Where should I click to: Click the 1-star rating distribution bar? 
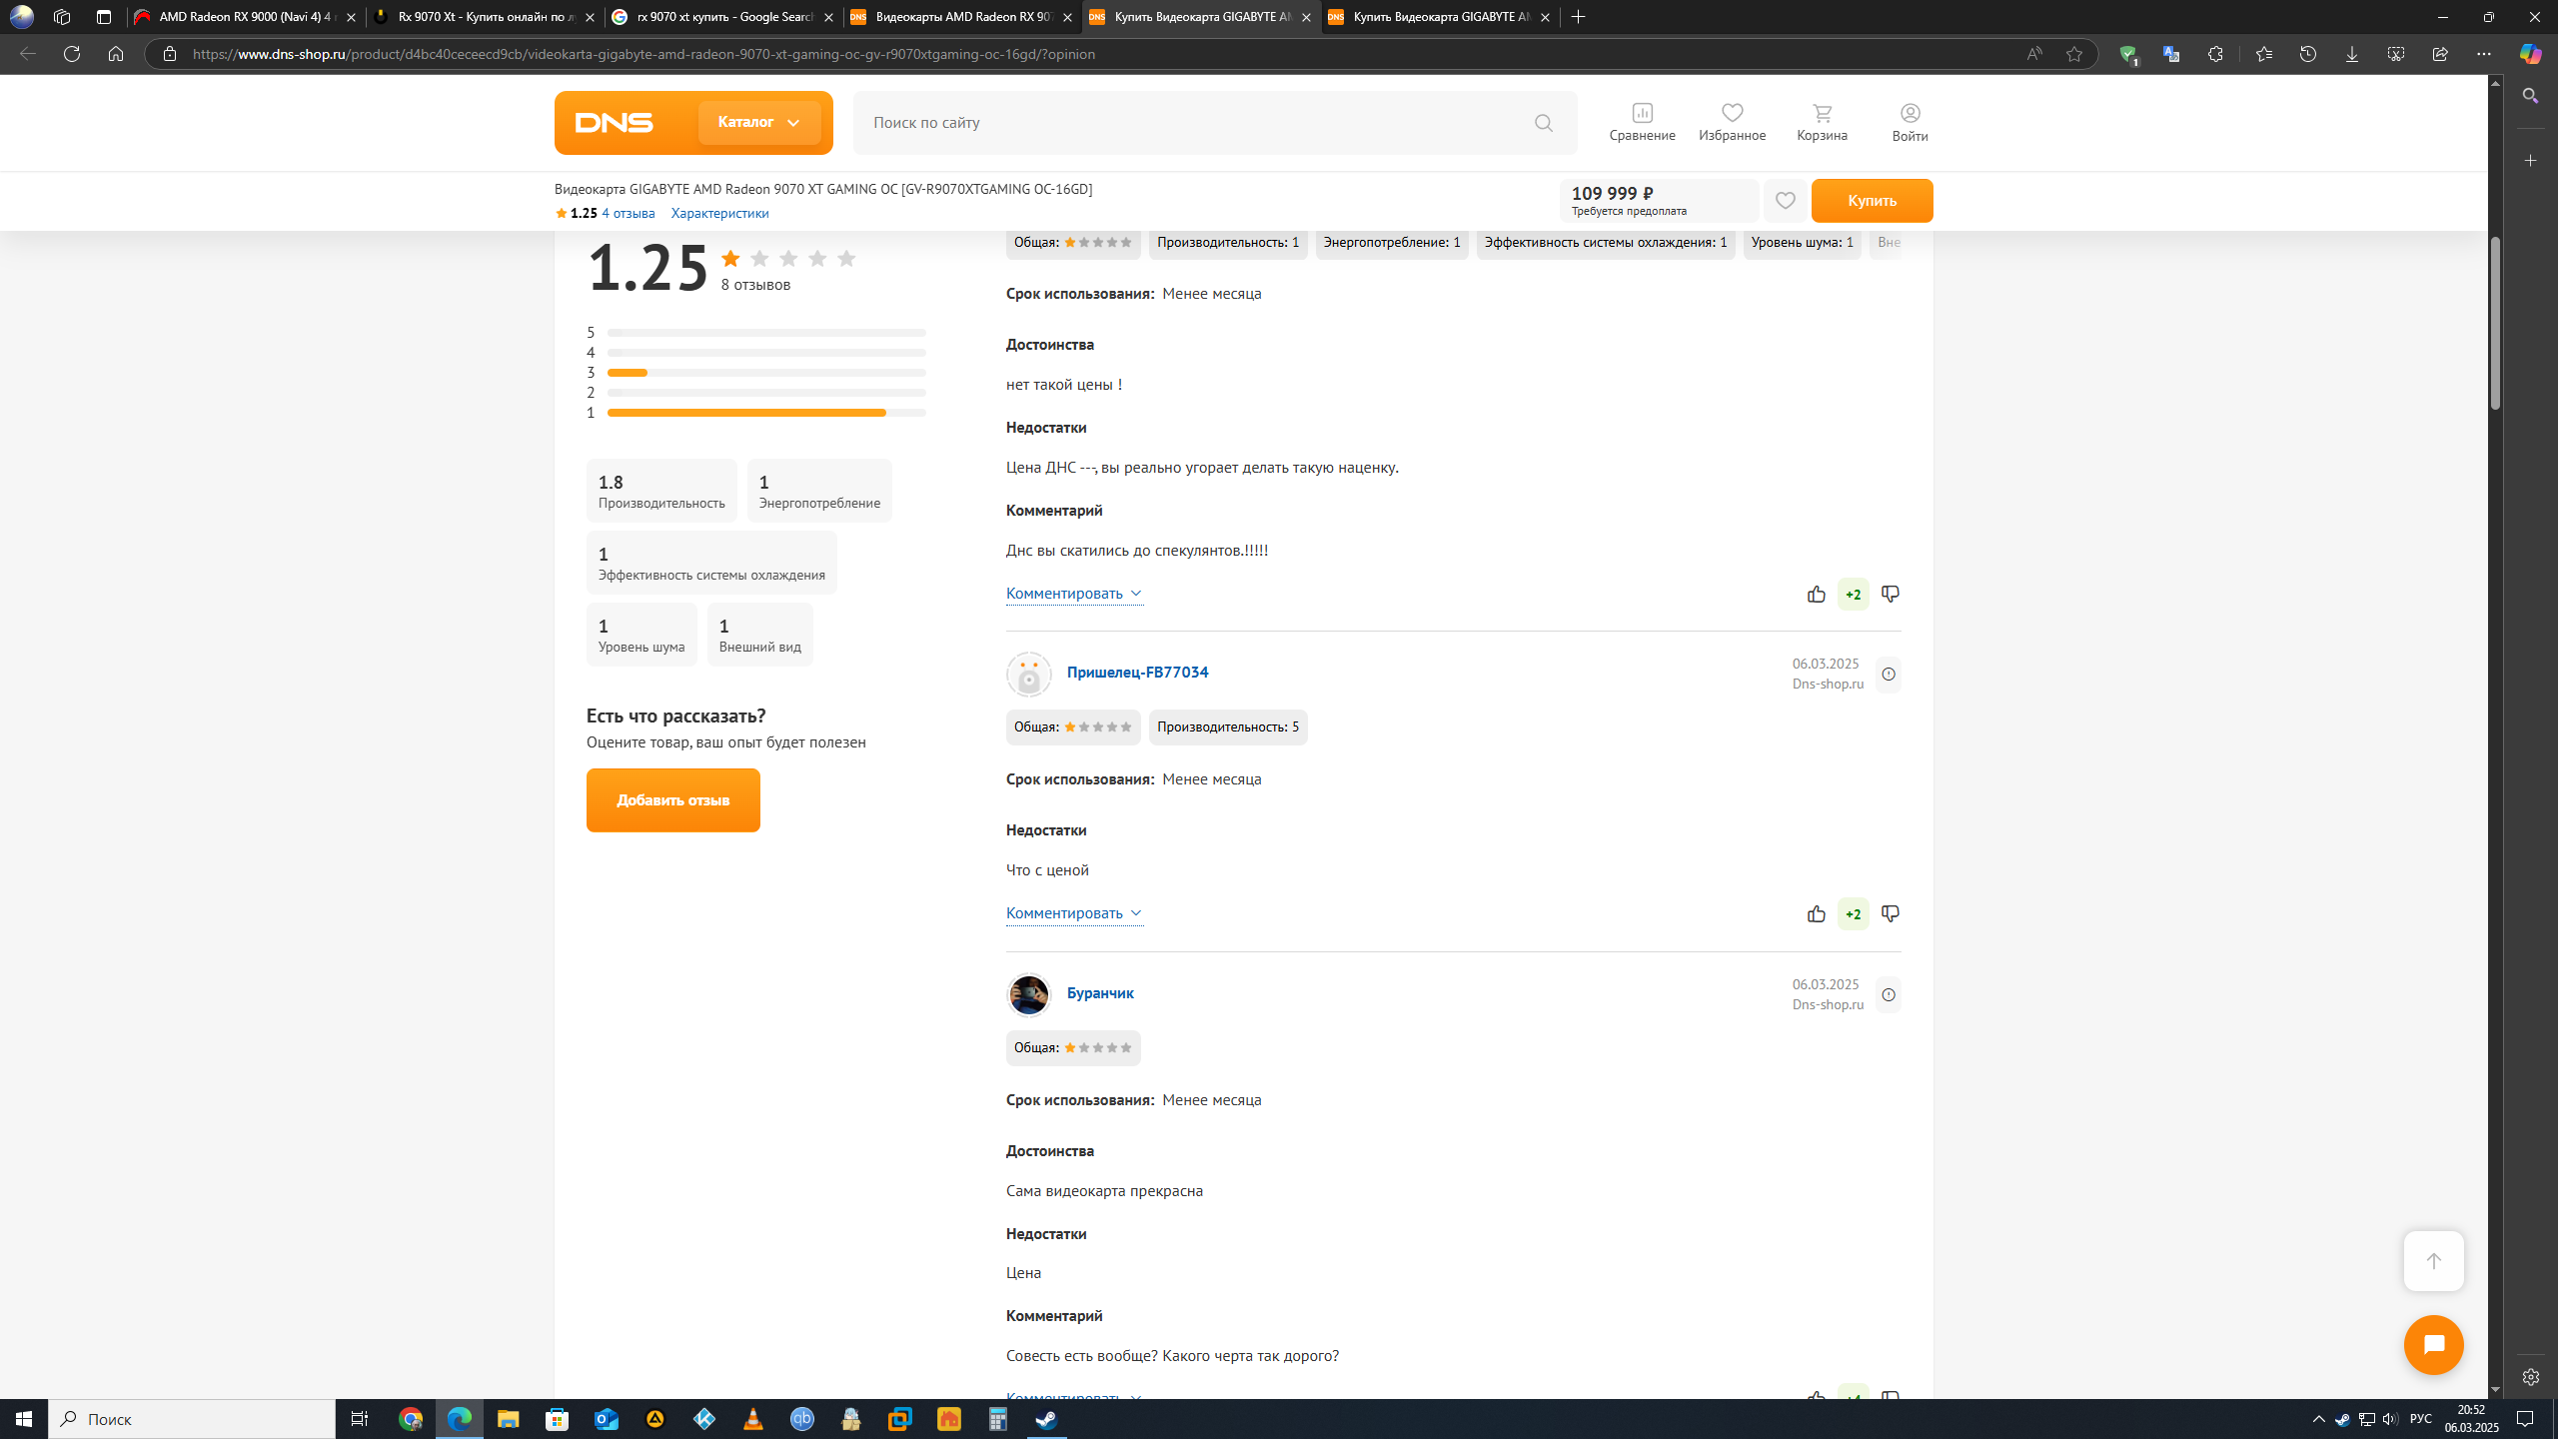pos(765,413)
